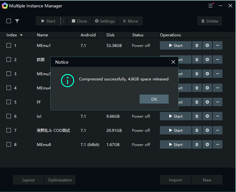Click ellipsis button for MEmu4 row
This screenshot has width=236, height=192.
[217, 88]
